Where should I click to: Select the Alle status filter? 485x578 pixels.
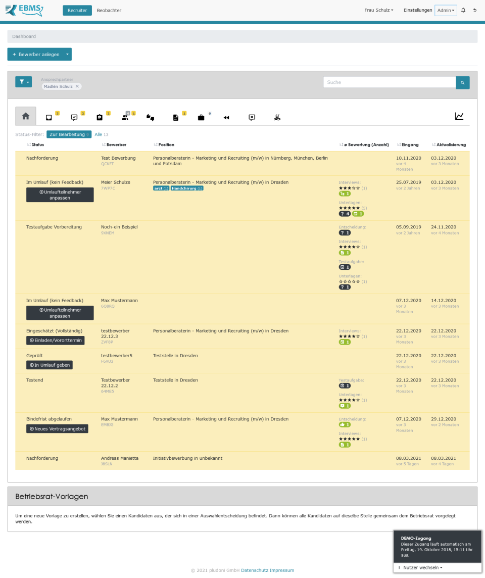[x=96, y=134]
